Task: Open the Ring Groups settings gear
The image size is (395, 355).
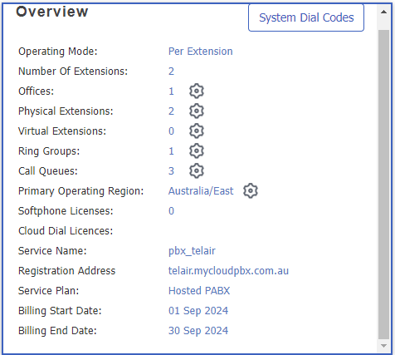Action: coord(197,150)
